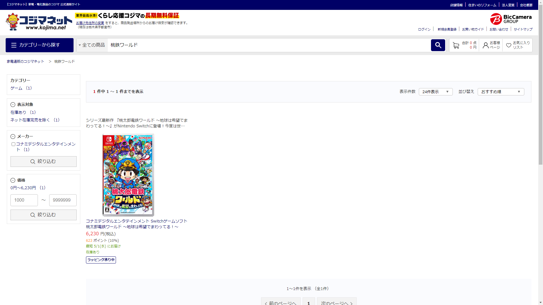543x305 pixels.
Task: Open the hamburger category menu button
Action: pos(40,45)
